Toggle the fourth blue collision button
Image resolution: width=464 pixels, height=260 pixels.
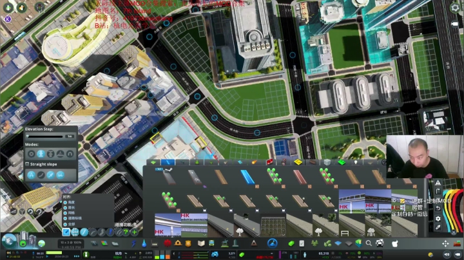click(x=61, y=175)
